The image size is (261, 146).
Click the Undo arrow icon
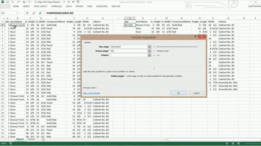point(12,2)
